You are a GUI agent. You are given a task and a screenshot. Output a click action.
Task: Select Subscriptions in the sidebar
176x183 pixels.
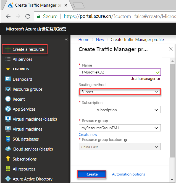(25, 159)
